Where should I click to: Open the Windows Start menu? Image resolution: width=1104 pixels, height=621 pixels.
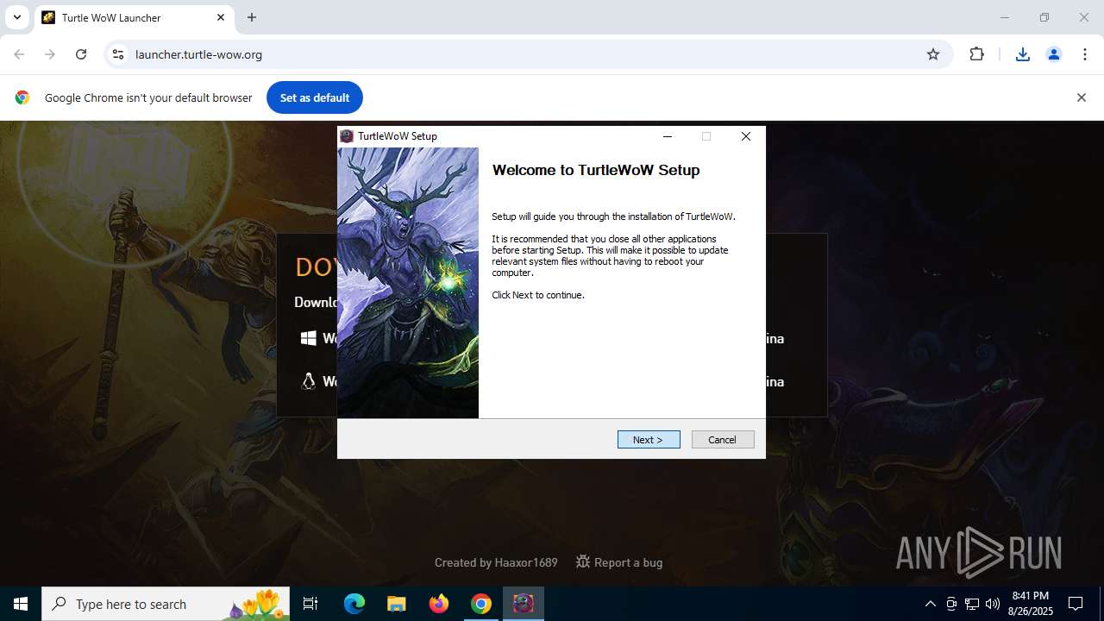21,604
